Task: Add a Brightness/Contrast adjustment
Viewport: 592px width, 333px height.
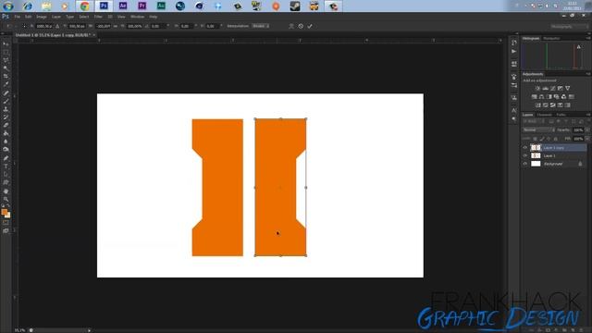Action: click(537, 89)
